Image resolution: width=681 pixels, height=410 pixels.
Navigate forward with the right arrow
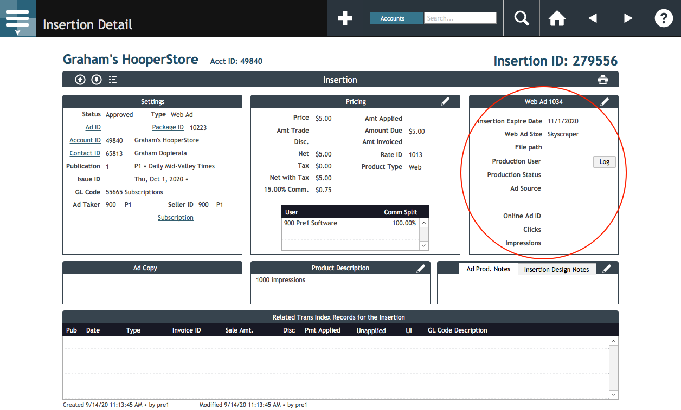point(628,18)
